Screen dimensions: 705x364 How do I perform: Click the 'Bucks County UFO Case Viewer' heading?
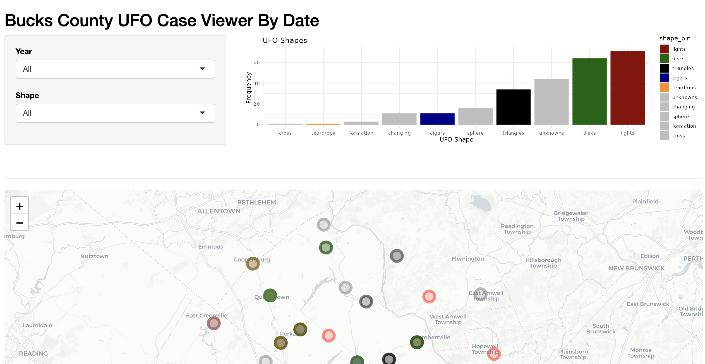162,20
